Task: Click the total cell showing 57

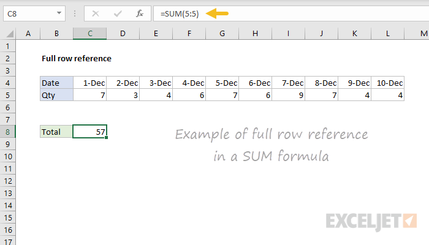Action: point(89,132)
